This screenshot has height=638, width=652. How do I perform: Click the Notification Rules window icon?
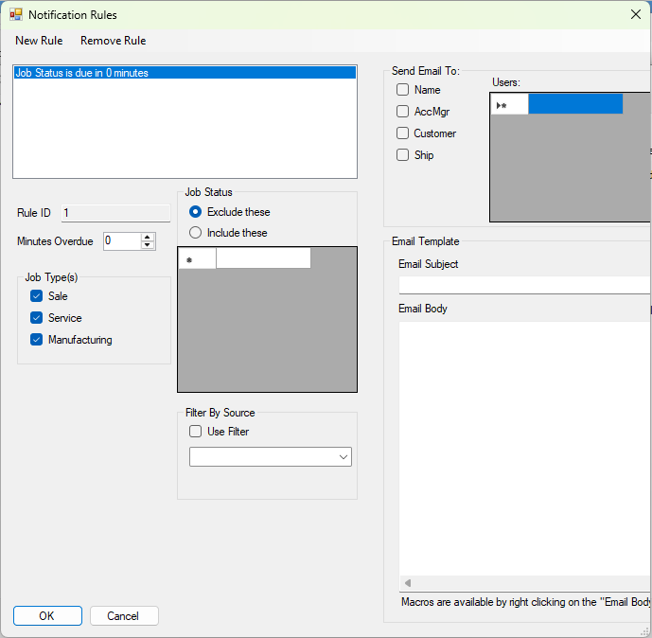pyautogui.click(x=15, y=15)
